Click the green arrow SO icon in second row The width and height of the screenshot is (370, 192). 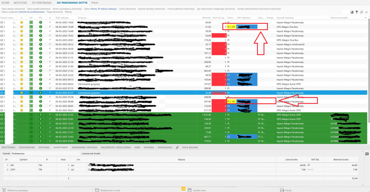(x=31, y=27)
